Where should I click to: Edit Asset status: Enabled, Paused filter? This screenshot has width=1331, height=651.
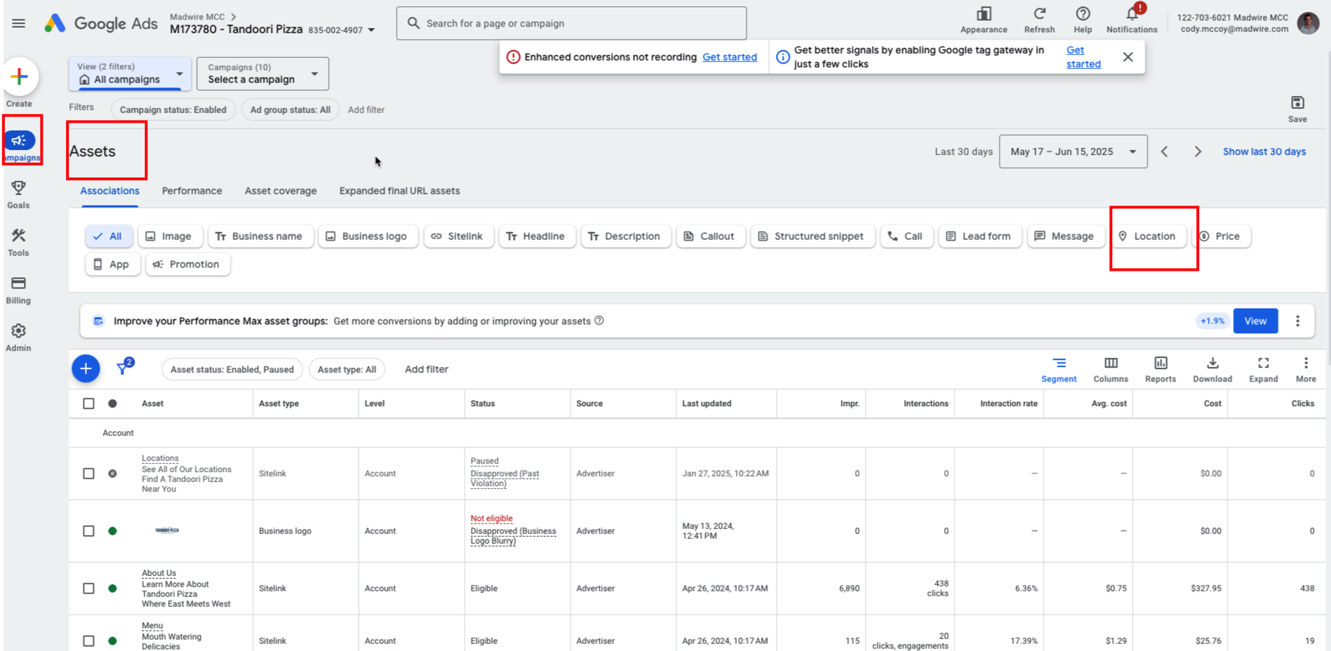[x=232, y=369]
